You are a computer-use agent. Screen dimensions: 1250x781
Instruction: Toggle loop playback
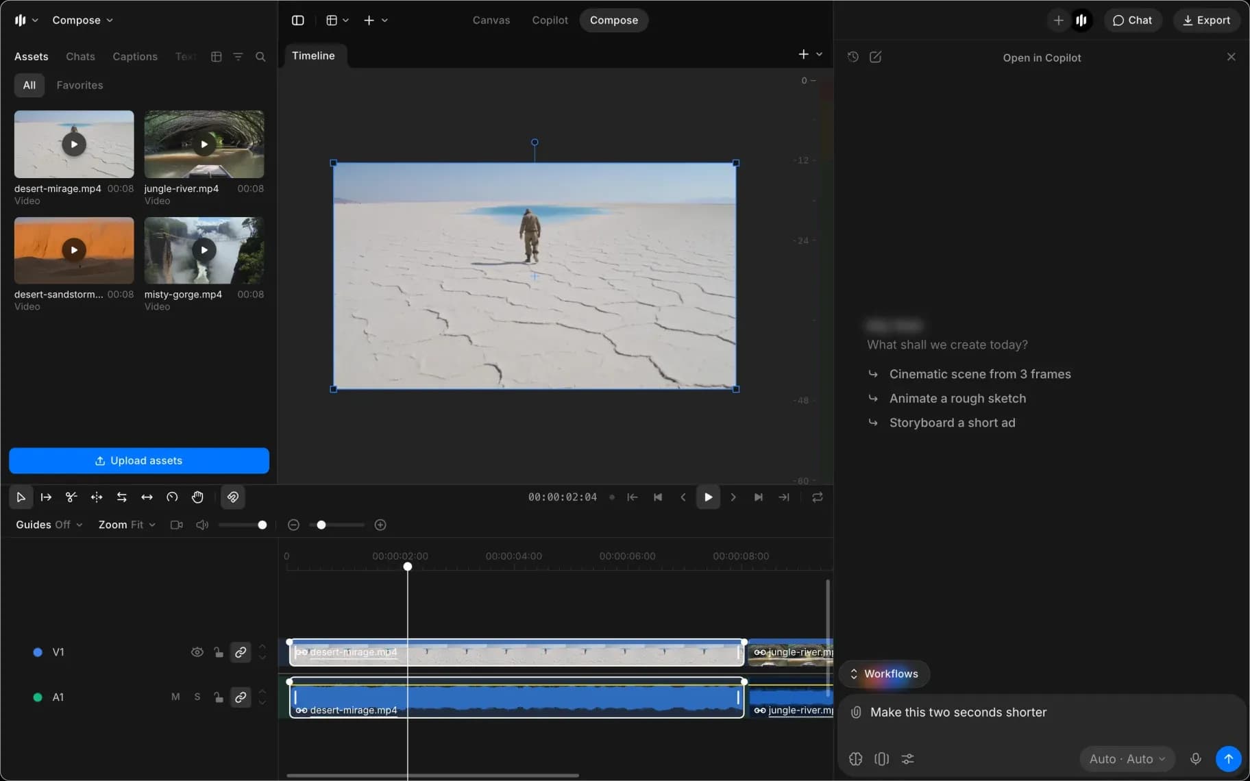click(x=817, y=497)
